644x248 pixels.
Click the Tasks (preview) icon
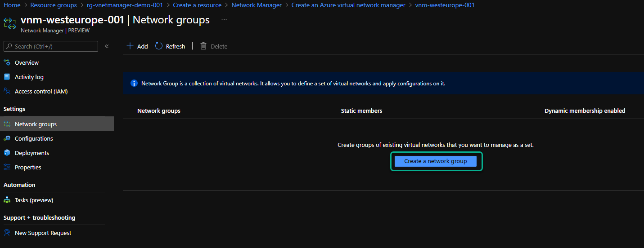pyautogui.click(x=7, y=200)
